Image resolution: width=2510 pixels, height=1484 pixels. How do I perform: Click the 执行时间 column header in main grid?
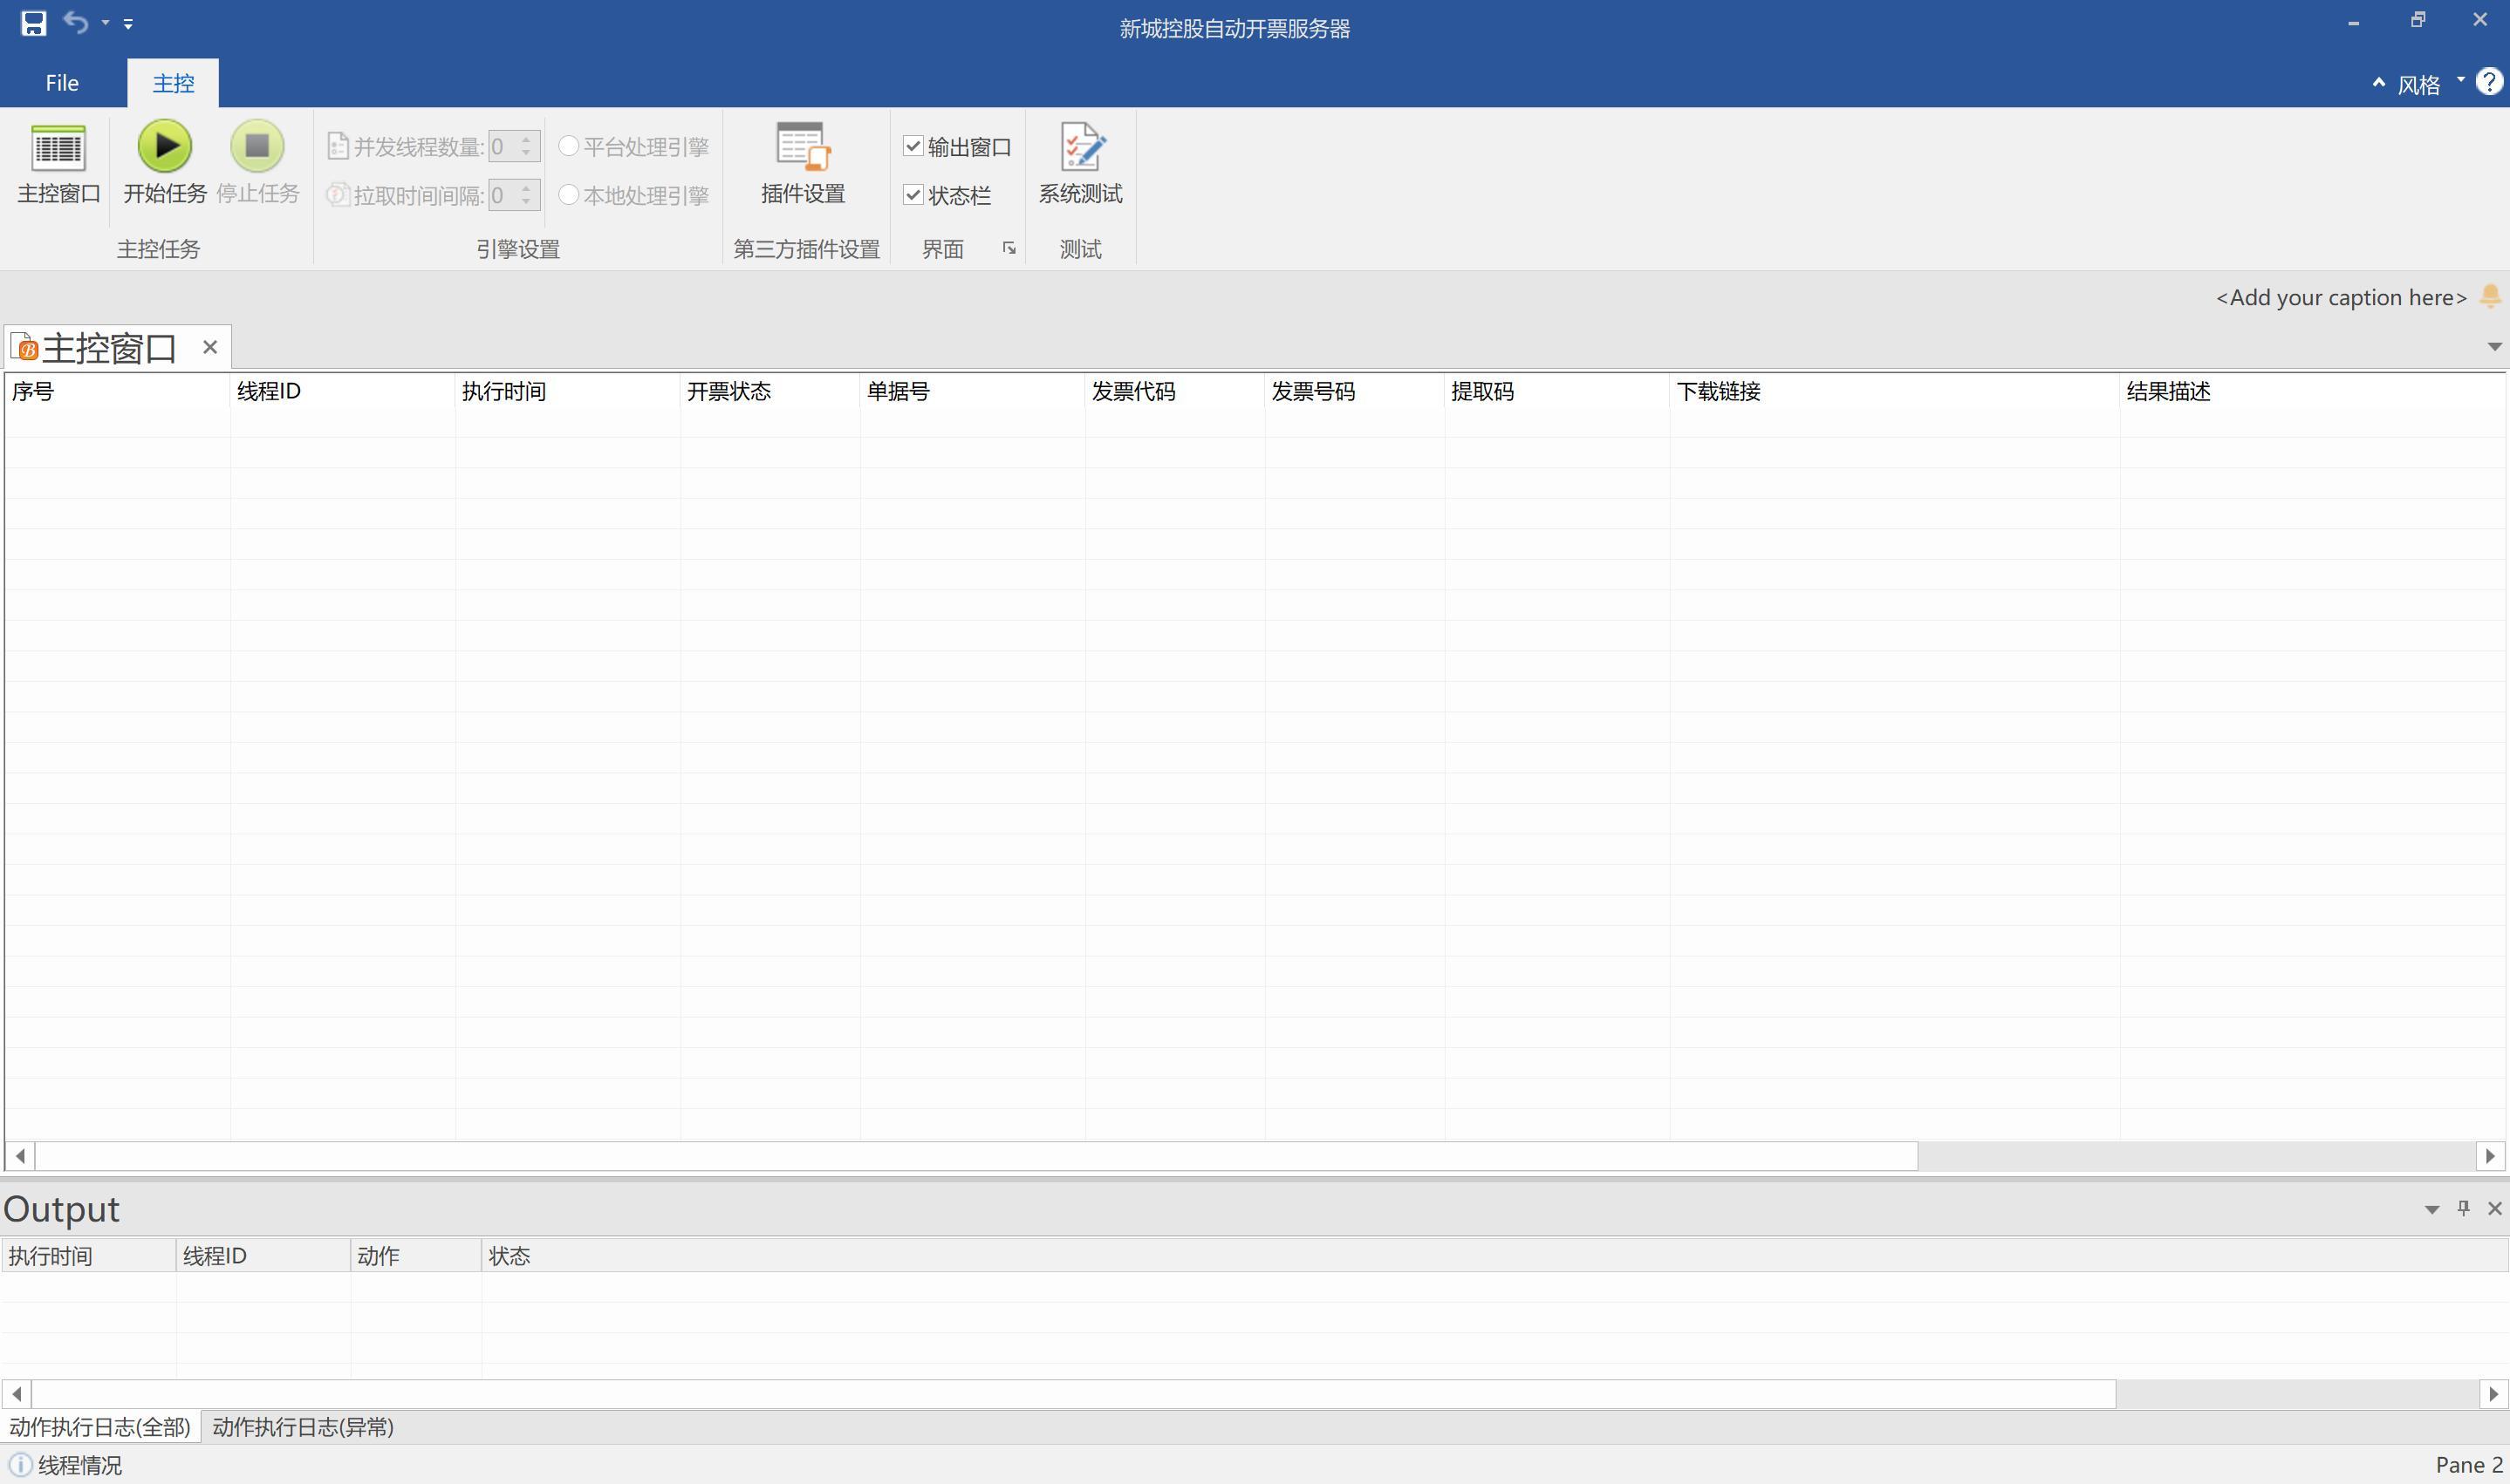(567, 391)
